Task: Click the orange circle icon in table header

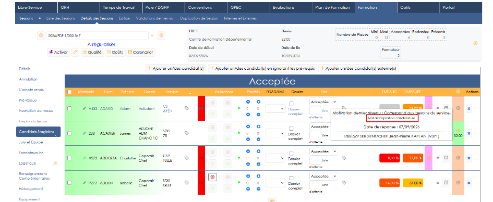Action: pos(458,92)
